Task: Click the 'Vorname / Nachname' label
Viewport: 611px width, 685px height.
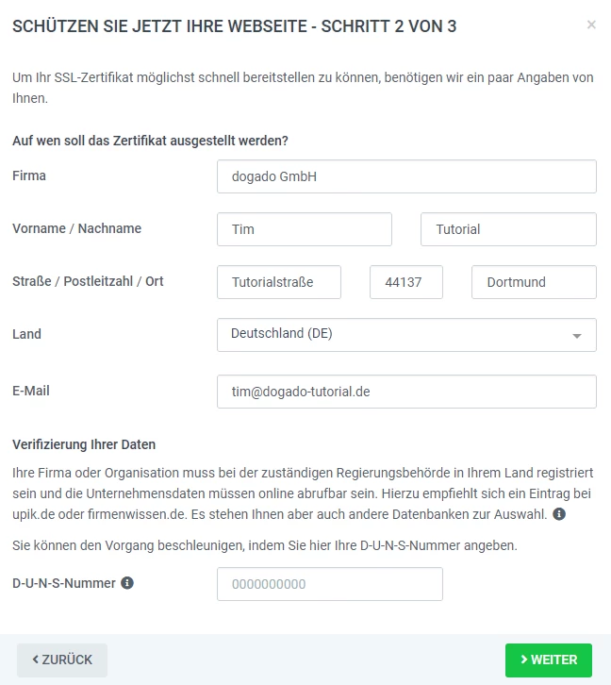Action: 76,228
